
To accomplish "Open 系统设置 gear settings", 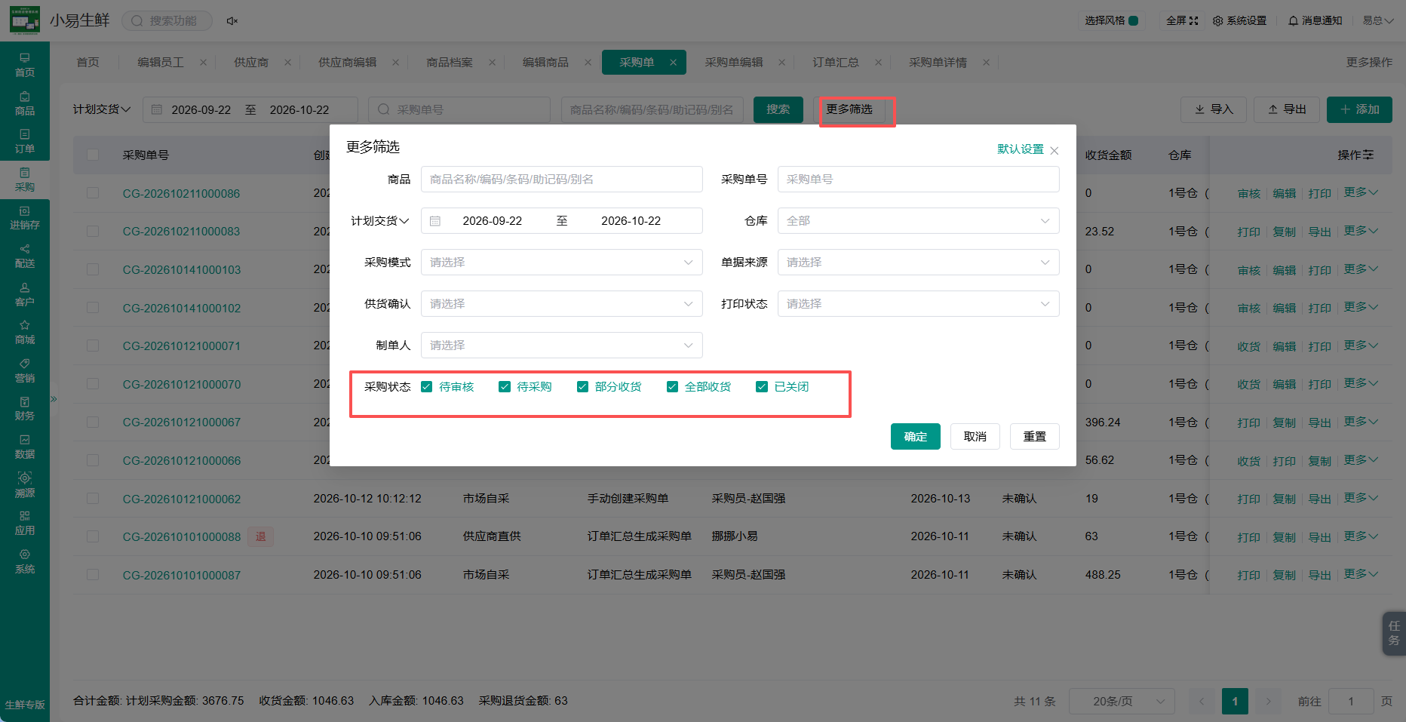I will pos(1239,20).
